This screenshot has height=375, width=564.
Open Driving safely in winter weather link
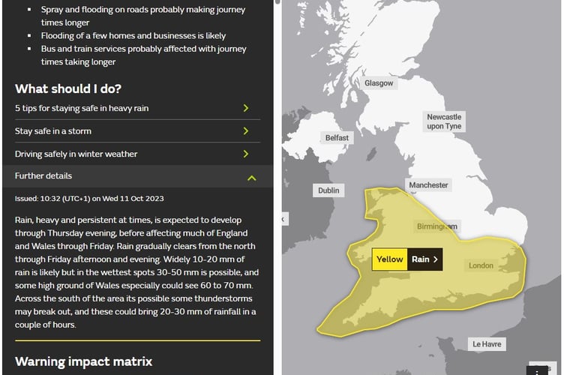76,154
